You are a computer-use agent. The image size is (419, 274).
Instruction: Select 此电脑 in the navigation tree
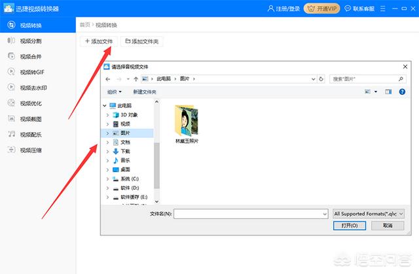[x=124, y=106]
